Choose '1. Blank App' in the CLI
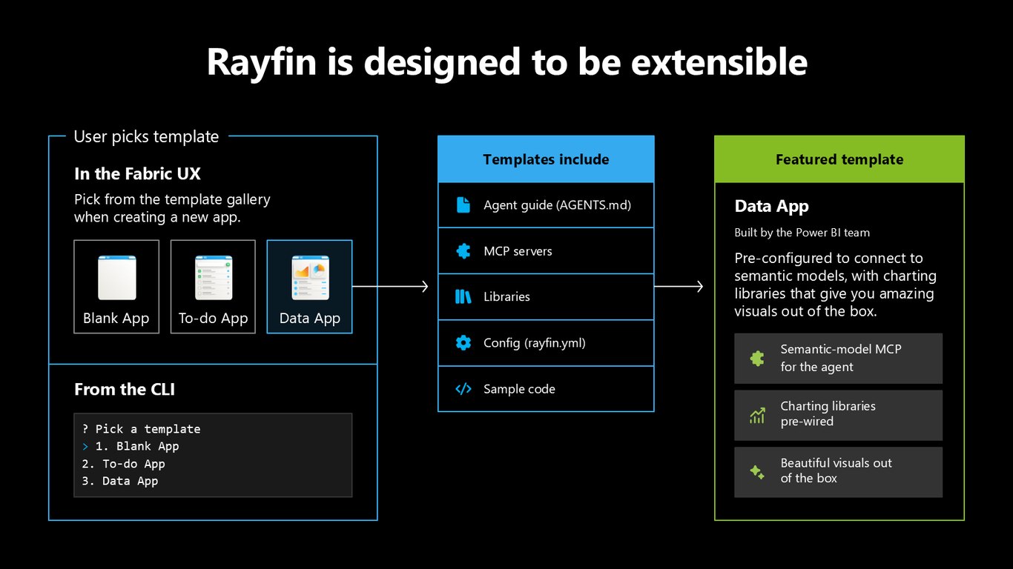This screenshot has height=569, width=1013. pyautogui.click(x=137, y=446)
